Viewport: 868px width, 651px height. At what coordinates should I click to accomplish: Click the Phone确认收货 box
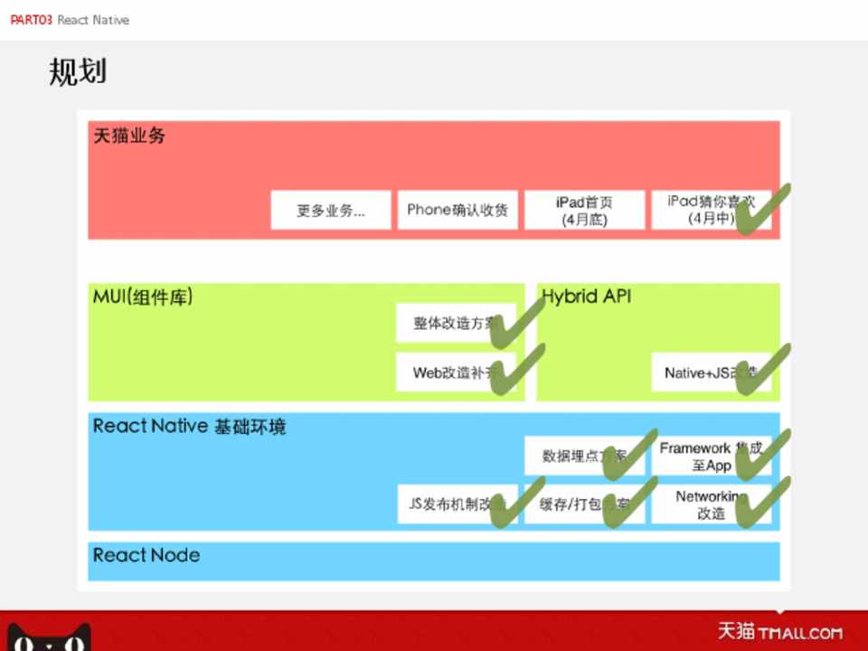(458, 211)
